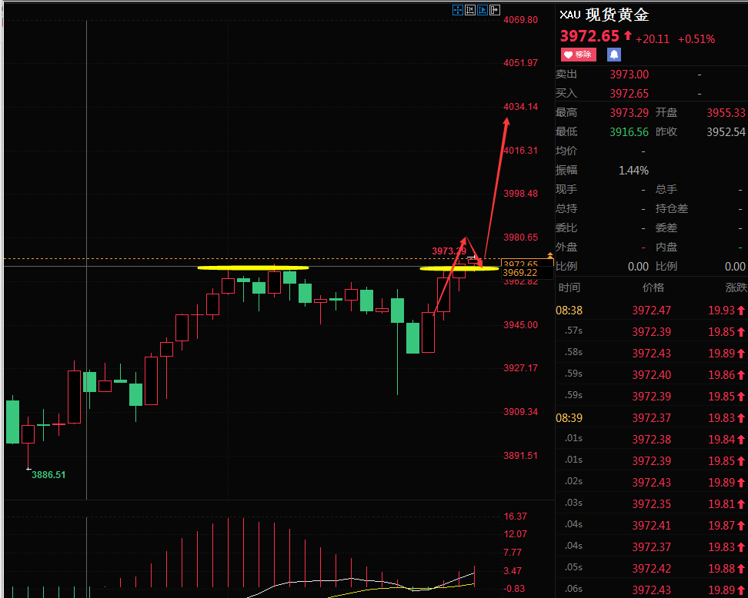Click the 4051.97 price axis label

(x=520, y=63)
